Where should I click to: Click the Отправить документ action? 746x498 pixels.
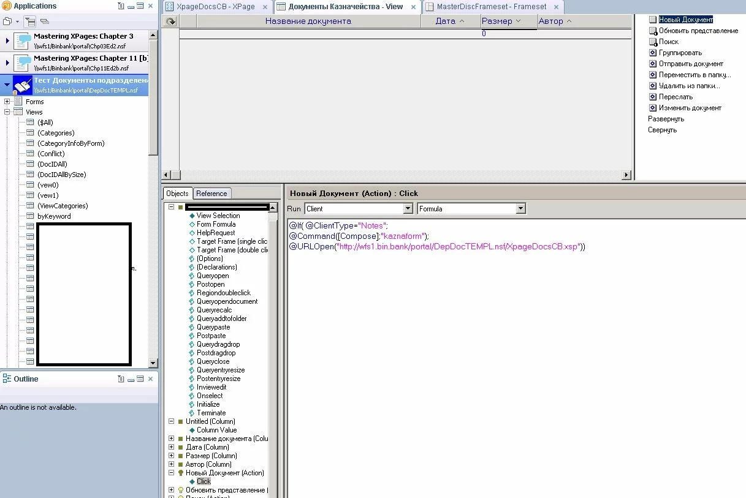tap(691, 64)
